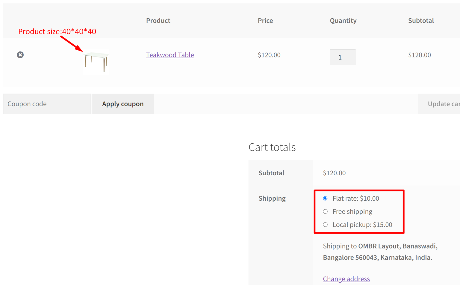This screenshot has width=460, height=285.
Task: Open the Teakwood Table product page
Action: (x=170, y=55)
